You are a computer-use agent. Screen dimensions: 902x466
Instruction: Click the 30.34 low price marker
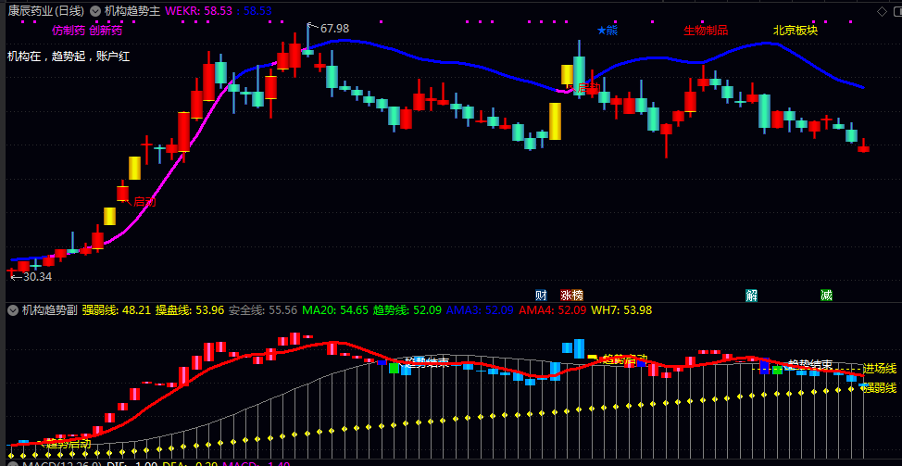point(31,277)
